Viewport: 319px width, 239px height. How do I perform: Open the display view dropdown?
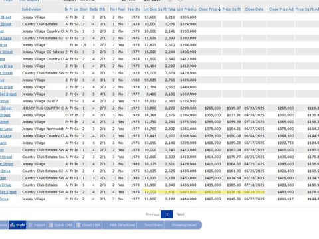tap(99, 1)
